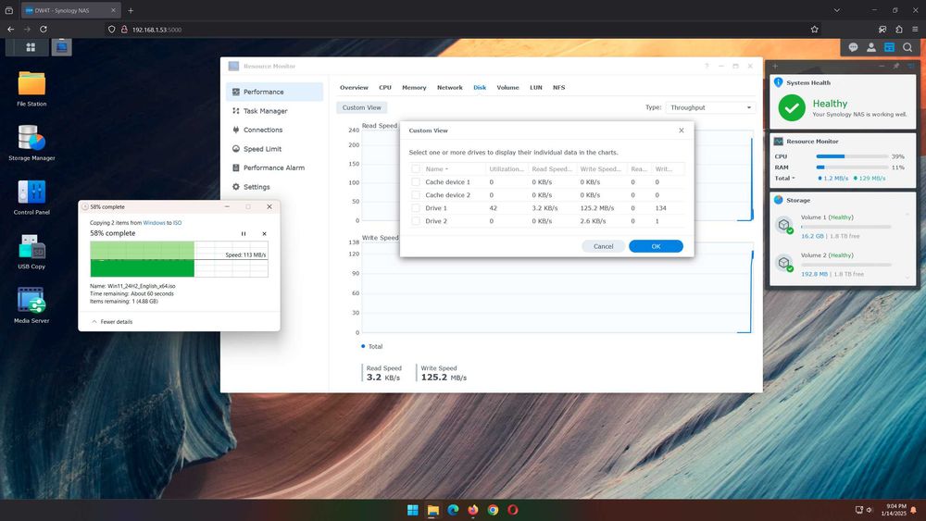This screenshot has height=521, width=926.
Task: Toggle the DSM widgets panel icon
Action: [x=889, y=47]
